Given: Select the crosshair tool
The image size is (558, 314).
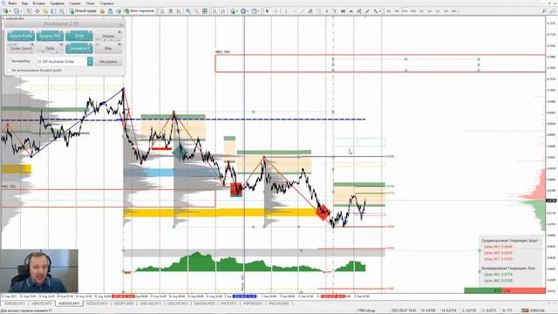Looking at the screenshot, I should pos(276,11).
